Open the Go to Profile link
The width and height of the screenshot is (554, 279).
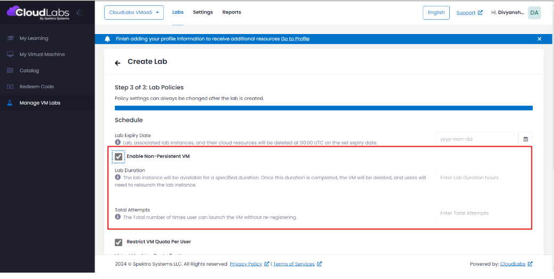coord(295,39)
